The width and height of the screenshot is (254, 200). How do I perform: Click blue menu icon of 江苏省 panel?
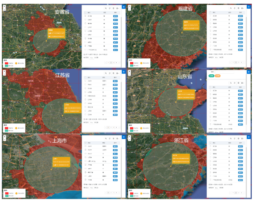(x=124, y=72)
